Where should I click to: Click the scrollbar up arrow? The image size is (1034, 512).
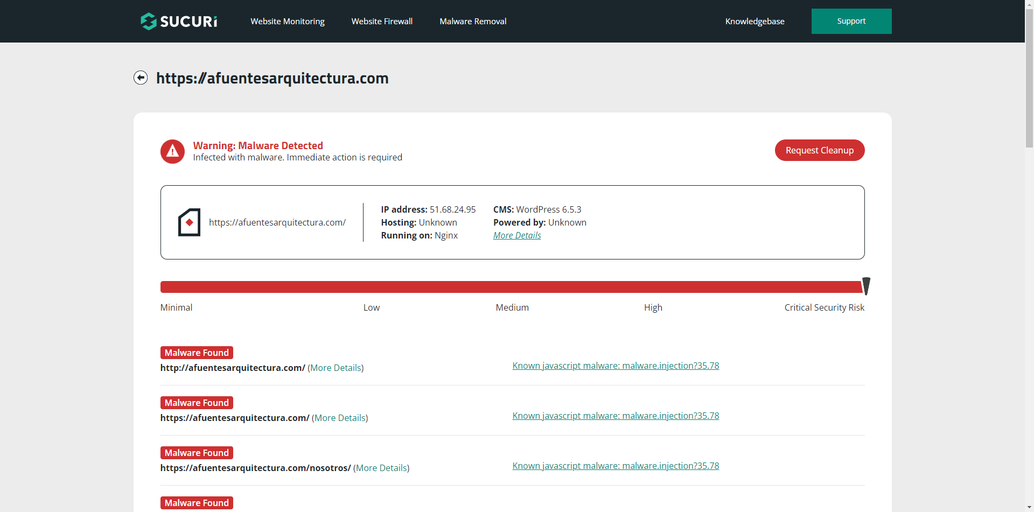pyautogui.click(x=1029, y=4)
